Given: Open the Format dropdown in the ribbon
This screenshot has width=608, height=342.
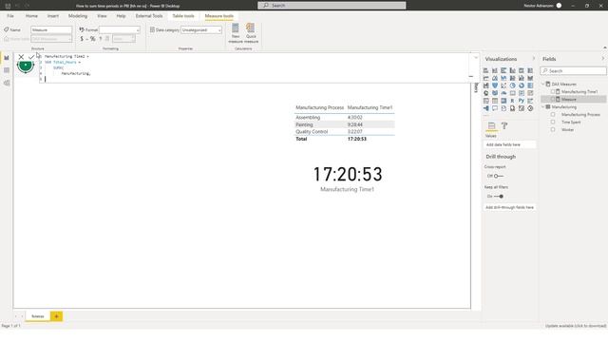Looking at the screenshot, I should [120, 29].
